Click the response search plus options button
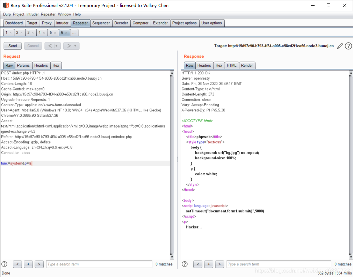 point(209,264)
